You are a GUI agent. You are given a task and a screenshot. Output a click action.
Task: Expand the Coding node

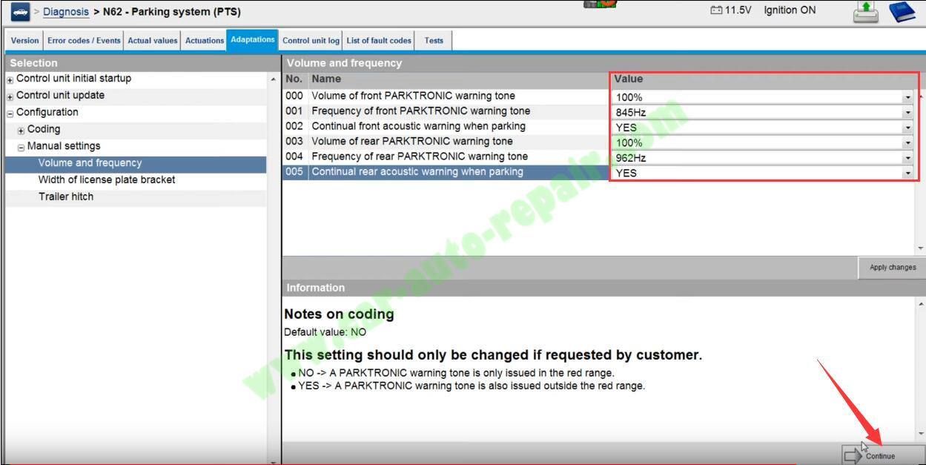[22, 131]
